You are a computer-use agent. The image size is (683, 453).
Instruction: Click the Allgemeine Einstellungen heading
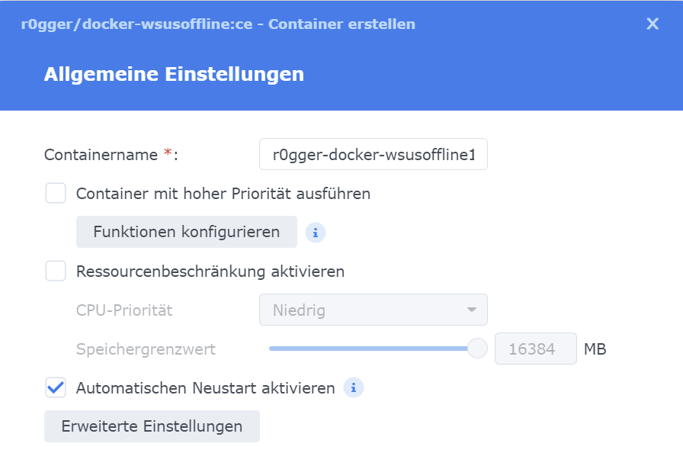[174, 74]
